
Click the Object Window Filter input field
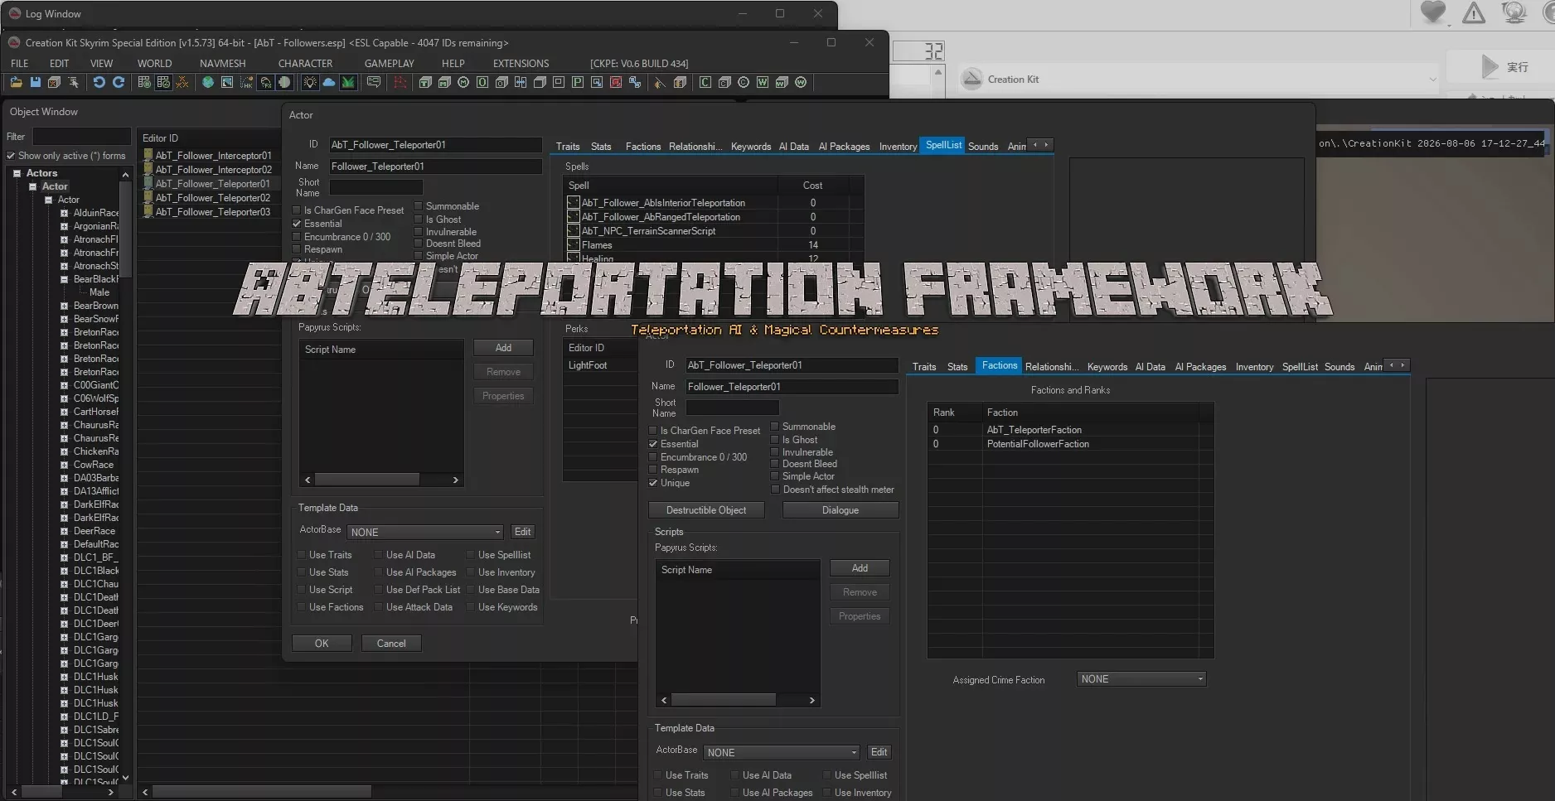point(81,137)
